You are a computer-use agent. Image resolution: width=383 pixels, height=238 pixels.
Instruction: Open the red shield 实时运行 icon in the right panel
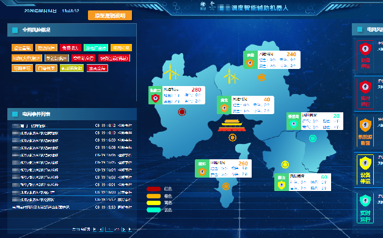(x=365, y=93)
